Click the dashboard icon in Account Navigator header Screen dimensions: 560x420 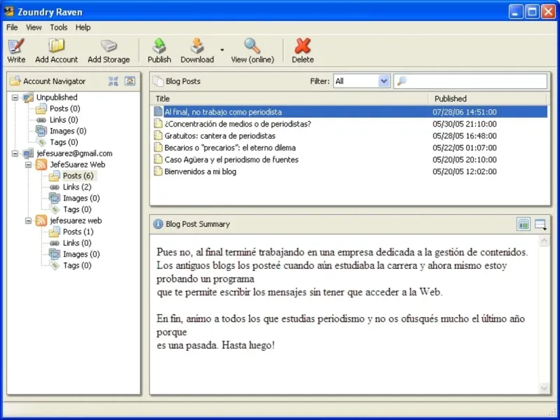pos(129,81)
